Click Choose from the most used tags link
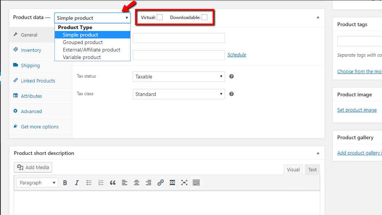The height and width of the screenshot is (215, 382). pos(360,71)
